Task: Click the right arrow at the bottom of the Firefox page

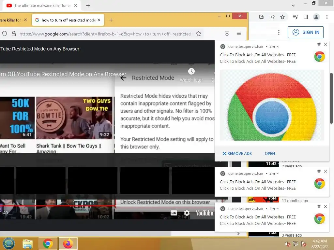Action: (x=238, y=233)
